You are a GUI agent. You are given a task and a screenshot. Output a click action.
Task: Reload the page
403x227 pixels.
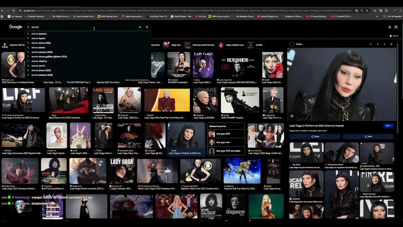click(13, 10)
